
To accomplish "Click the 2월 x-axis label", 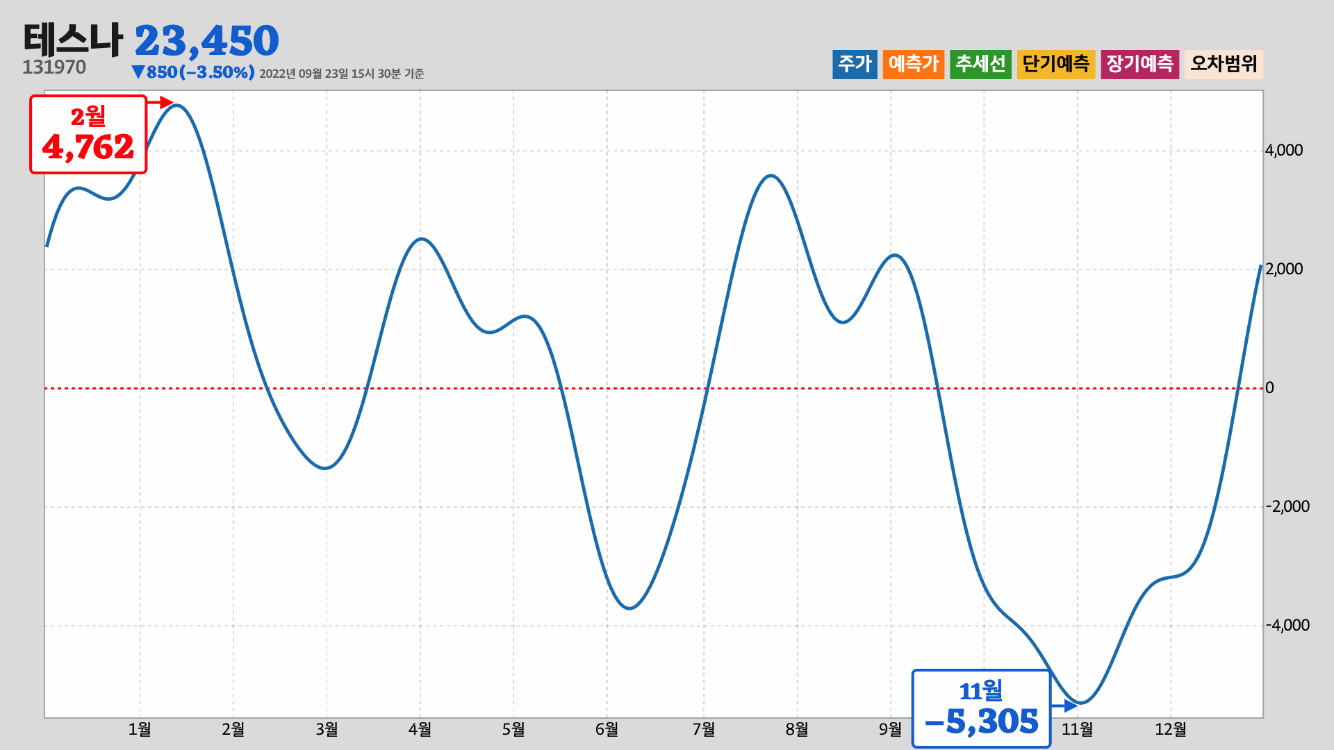I will pyautogui.click(x=233, y=729).
